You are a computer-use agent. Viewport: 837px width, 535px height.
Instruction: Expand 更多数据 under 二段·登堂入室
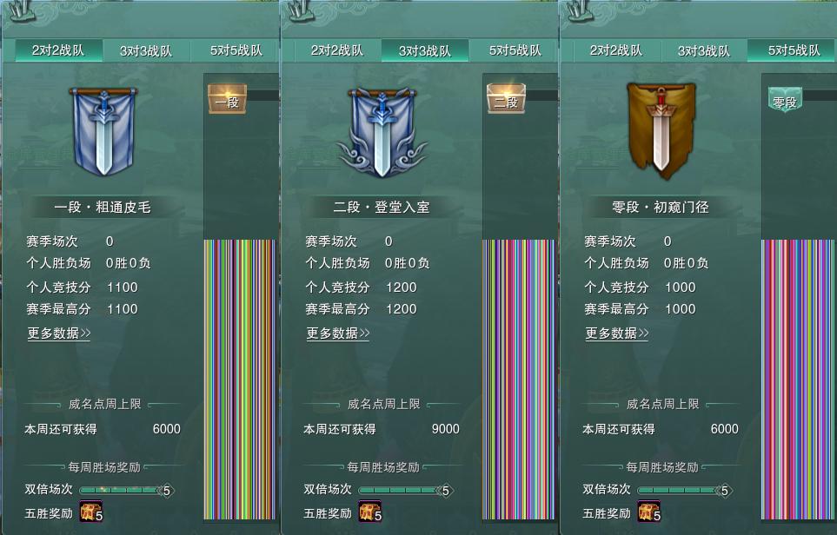point(338,334)
